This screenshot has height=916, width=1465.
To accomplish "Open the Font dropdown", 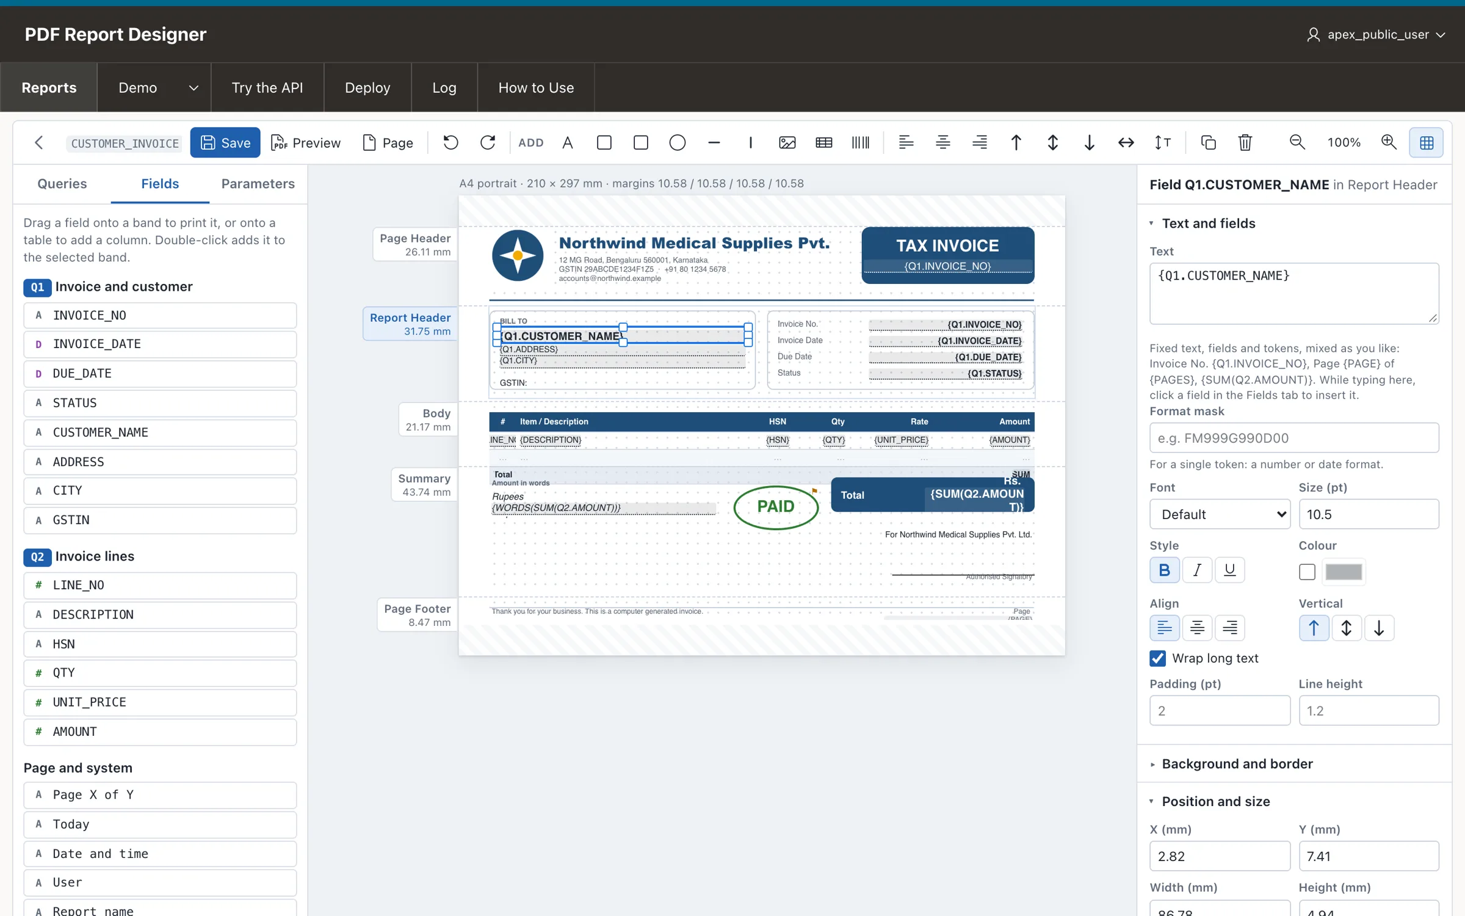I will [1220, 514].
